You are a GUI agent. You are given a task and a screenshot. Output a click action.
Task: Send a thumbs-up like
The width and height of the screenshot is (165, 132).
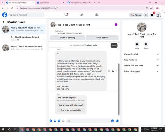[117, 121]
